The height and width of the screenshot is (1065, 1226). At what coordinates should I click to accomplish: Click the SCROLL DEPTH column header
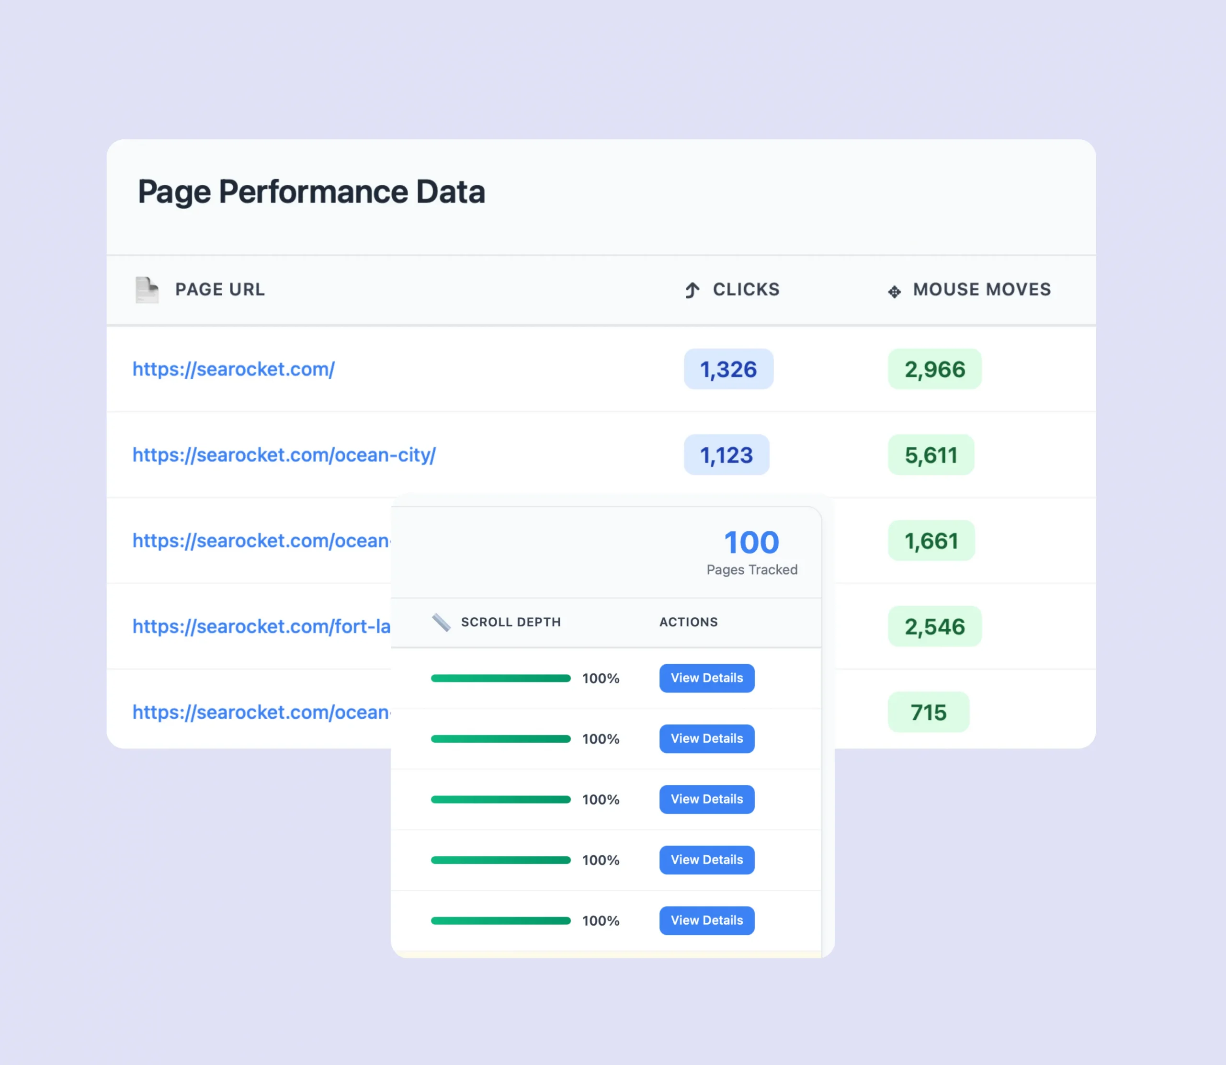(x=511, y=622)
